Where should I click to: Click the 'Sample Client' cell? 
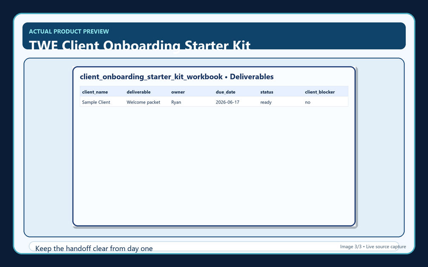point(96,102)
